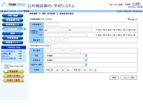Open the 運動公園 link
This screenshot has height=107, width=143.
click(x=7, y=53)
